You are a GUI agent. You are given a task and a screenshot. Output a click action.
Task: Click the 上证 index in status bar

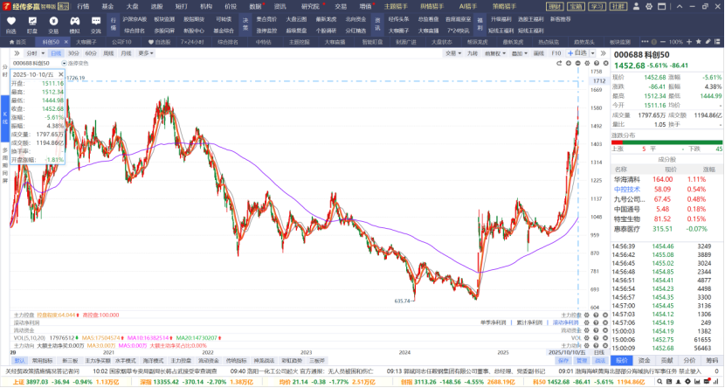pyautogui.click(x=66, y=382)
